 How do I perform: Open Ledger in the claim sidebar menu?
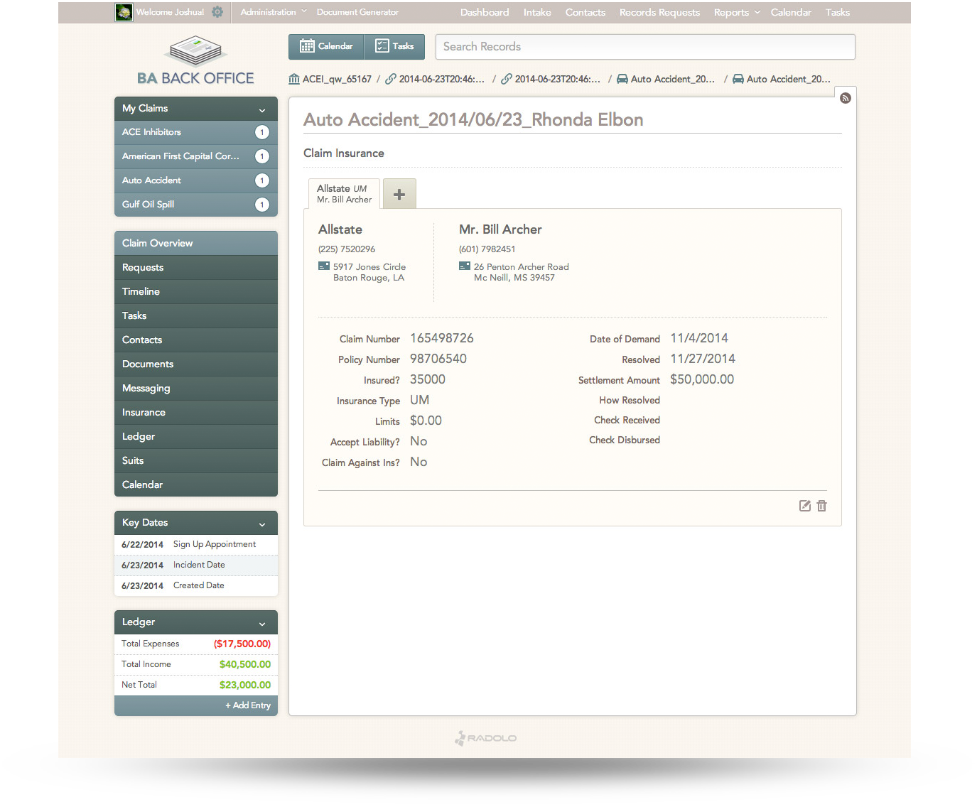click(139, 436)
